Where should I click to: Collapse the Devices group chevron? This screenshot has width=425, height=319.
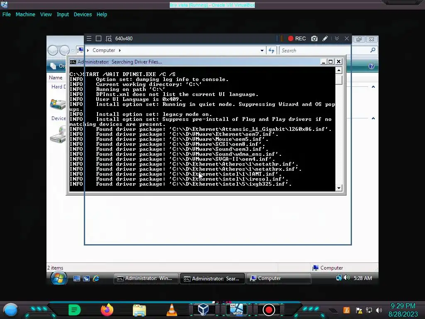pos(373,118)
